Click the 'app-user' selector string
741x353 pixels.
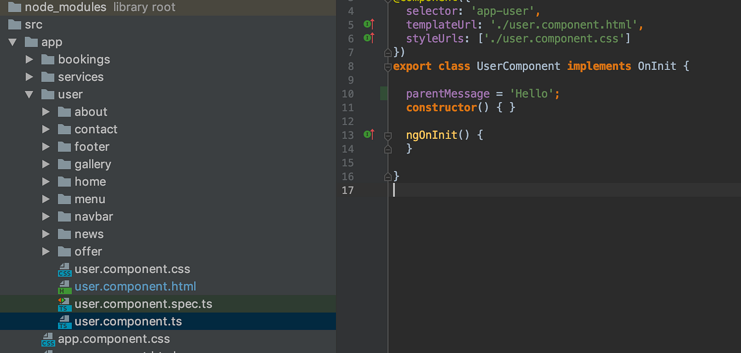coord(503,11)
